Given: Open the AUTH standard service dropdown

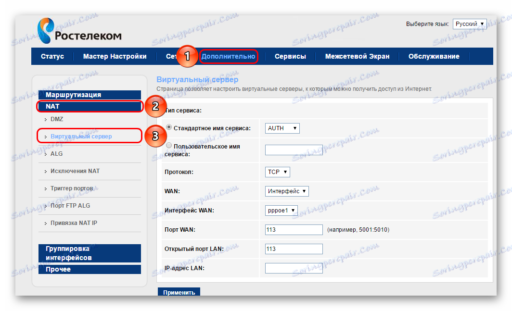Looking at the screenshot, I should (282, 128).
